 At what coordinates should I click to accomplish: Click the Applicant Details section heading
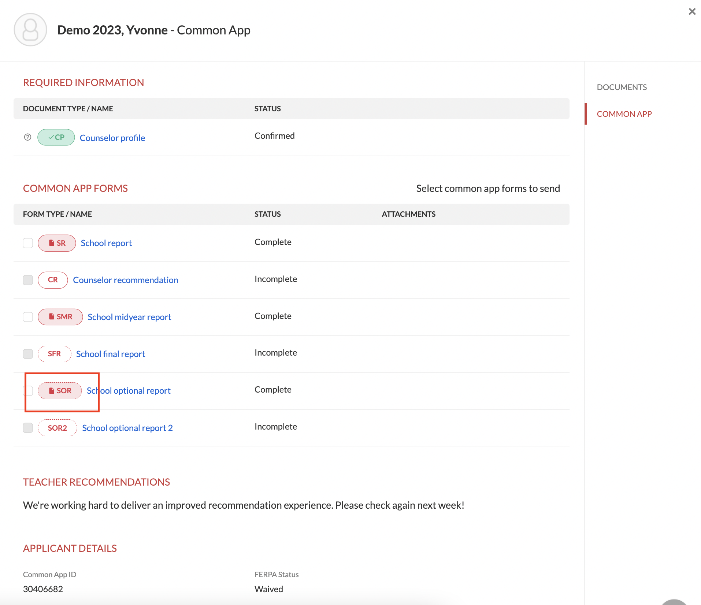click(70, 548)
